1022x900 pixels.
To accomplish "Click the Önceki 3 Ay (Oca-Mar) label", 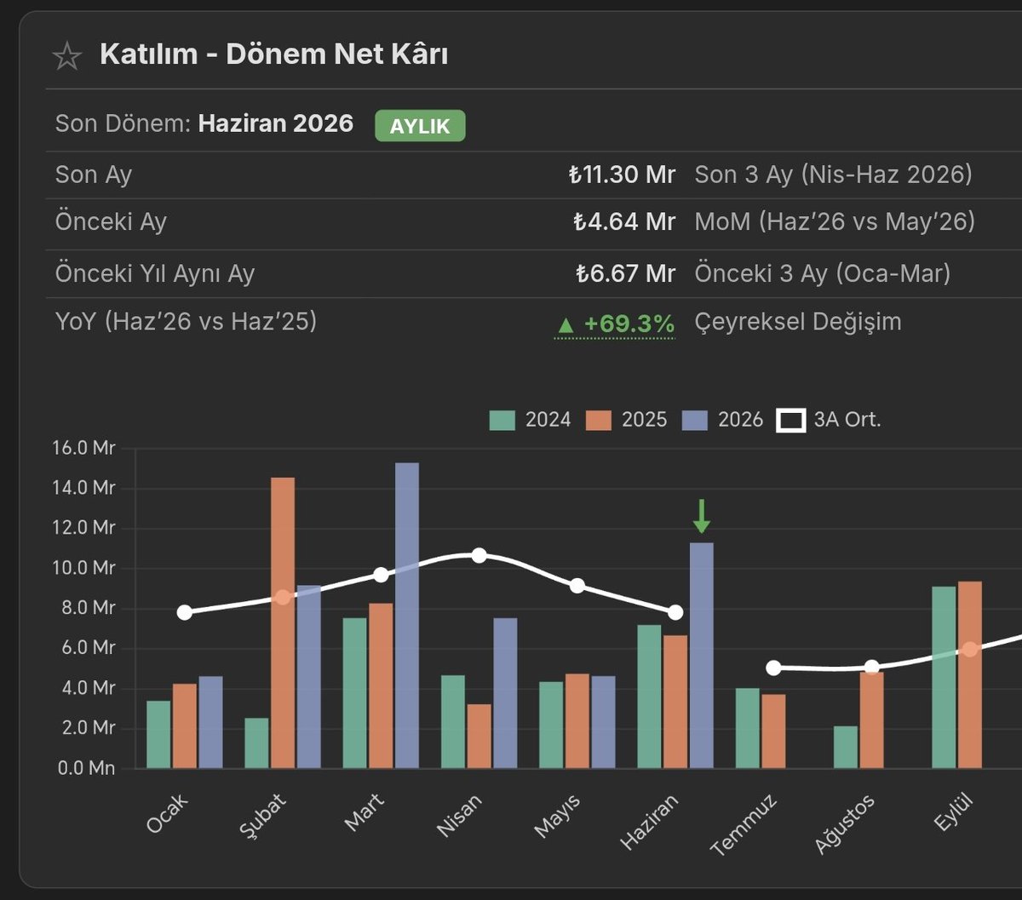I will [x=823, y=273].
